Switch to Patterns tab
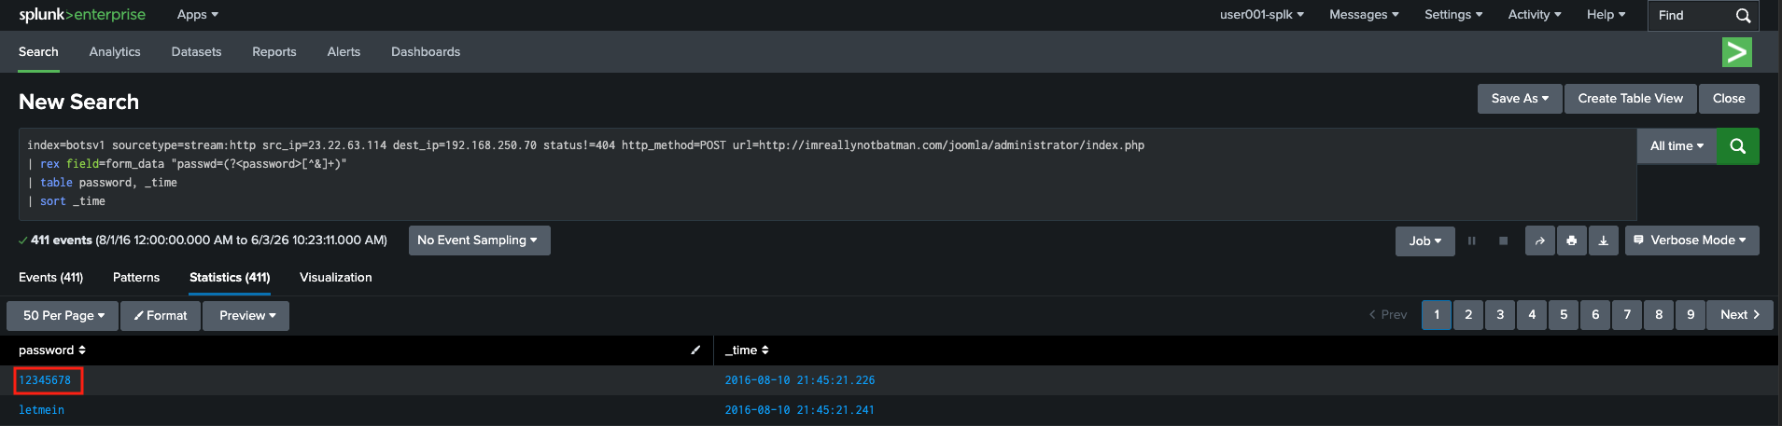The width and height of the screenshot is (1782, 426). tap(136, 278)
